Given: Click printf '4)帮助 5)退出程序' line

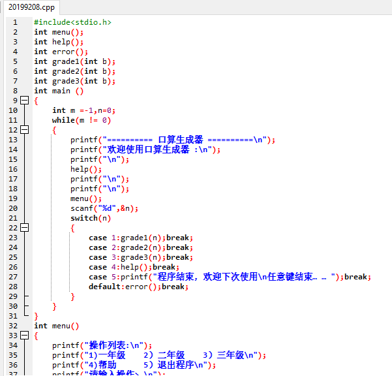Looking at the screenshot, I should pos(134,365).
